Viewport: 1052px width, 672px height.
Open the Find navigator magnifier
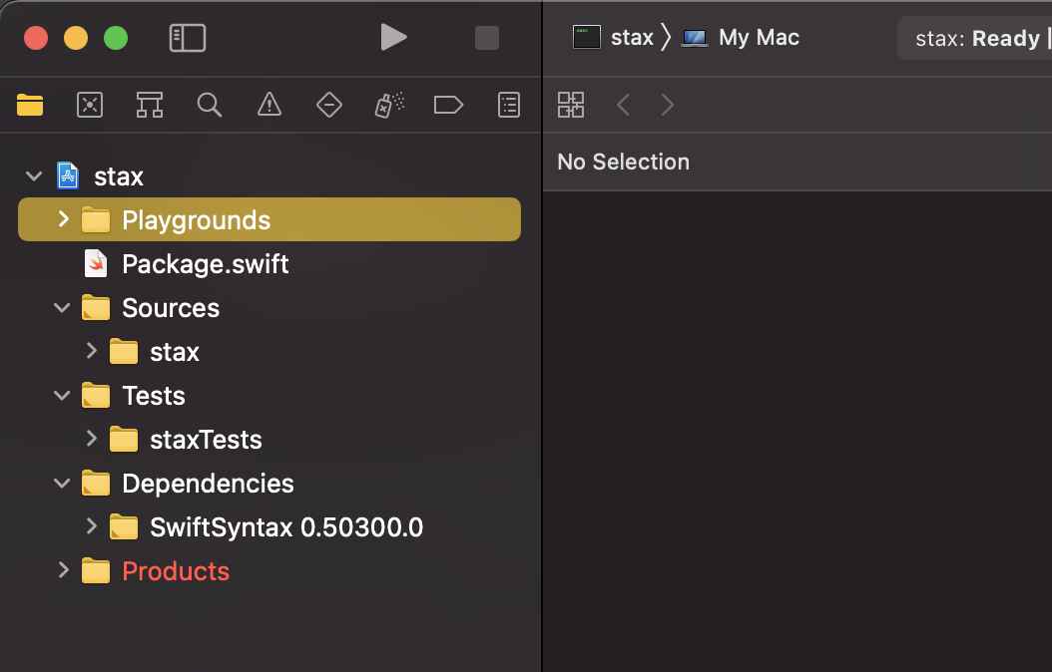(210, 105)
